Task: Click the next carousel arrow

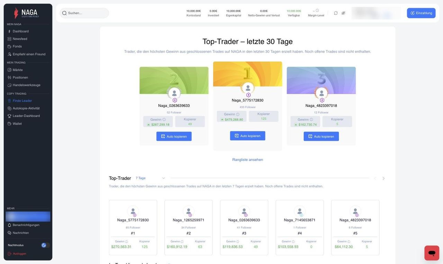Action: [x=383, y=179]
